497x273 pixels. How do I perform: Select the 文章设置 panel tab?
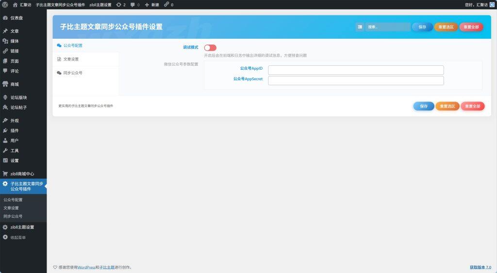click(x=85, y=59)
